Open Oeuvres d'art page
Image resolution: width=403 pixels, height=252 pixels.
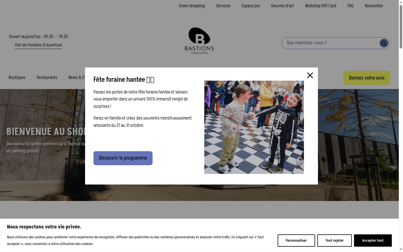[x=282, y=6]
